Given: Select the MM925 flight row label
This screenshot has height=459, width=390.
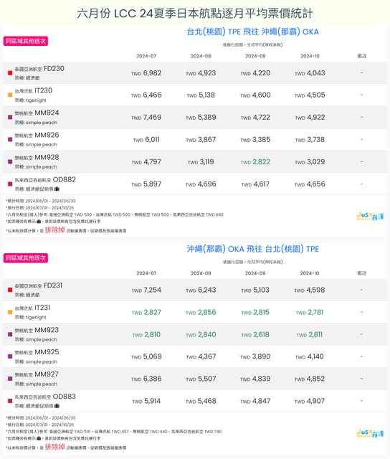Looking at the screenshot, I should 37,356.
